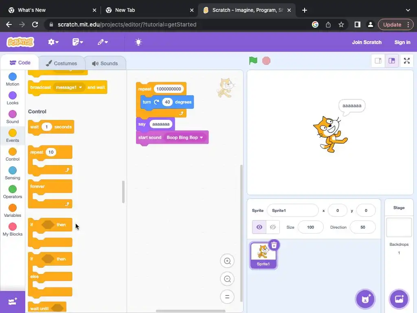Open the File menu dropdown
The height and width of the screenshot is (313, 417).
(78, 42)
